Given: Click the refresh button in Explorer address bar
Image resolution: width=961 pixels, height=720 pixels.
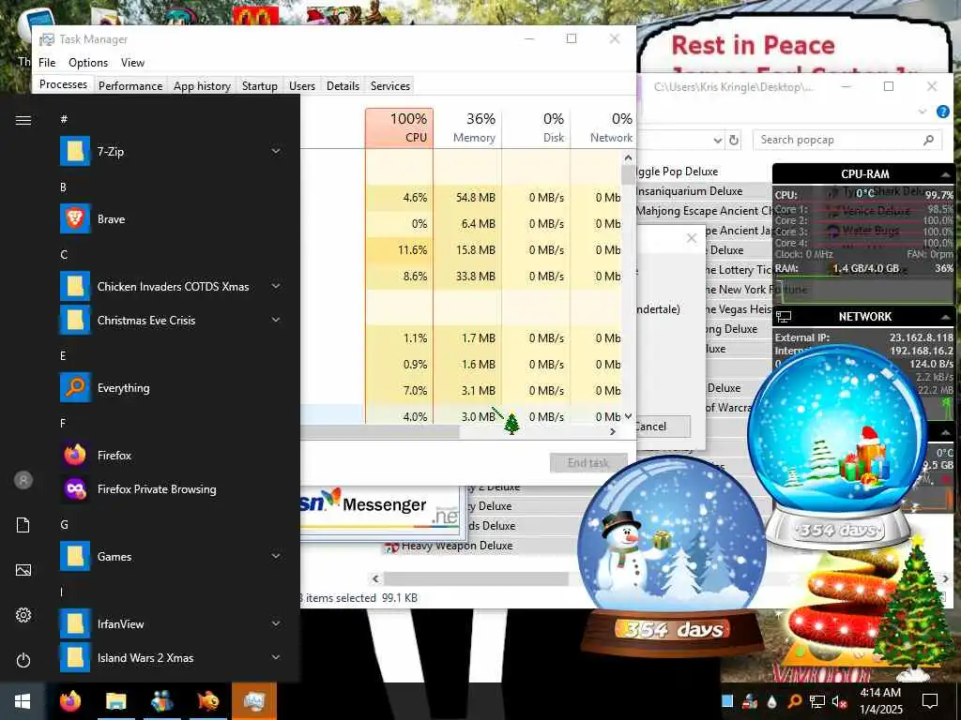Looking at the screenshot, I should coord(734,141).
